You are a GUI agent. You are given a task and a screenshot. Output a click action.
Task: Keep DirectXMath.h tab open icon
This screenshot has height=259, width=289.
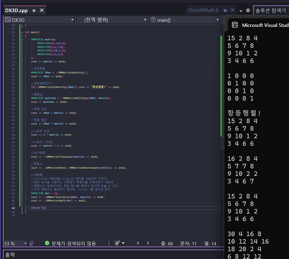click(x=225, y=10)
